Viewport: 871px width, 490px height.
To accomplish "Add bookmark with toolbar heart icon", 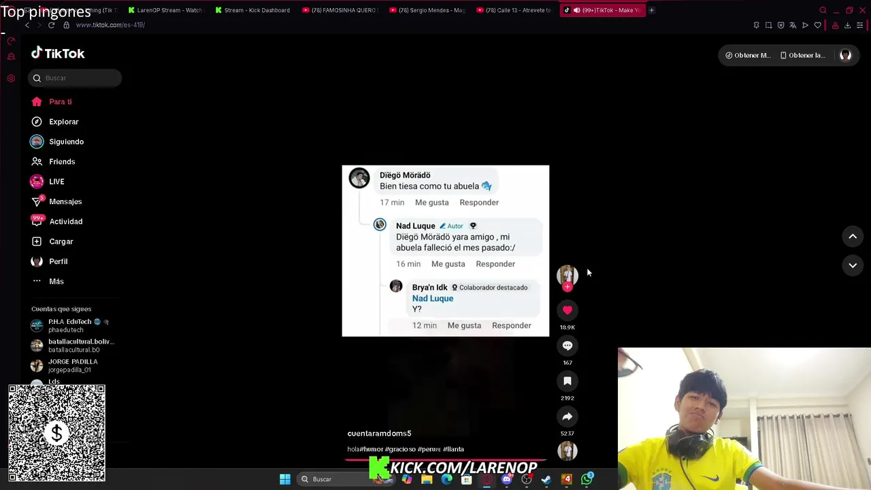I will (817, 25).
